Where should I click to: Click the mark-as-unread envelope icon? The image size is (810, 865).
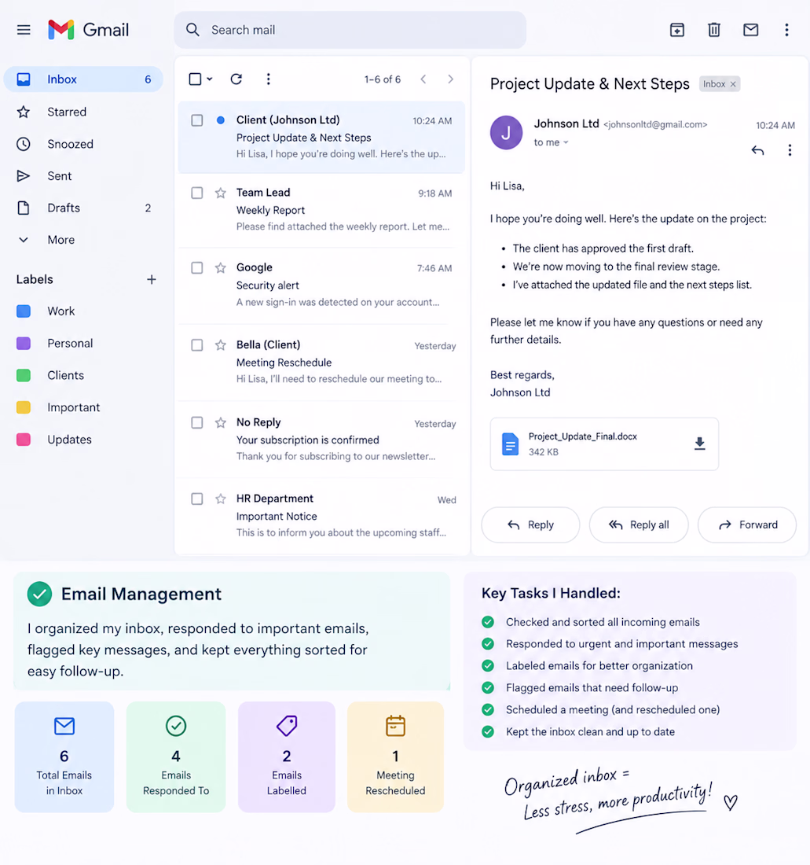click(751, 30)
